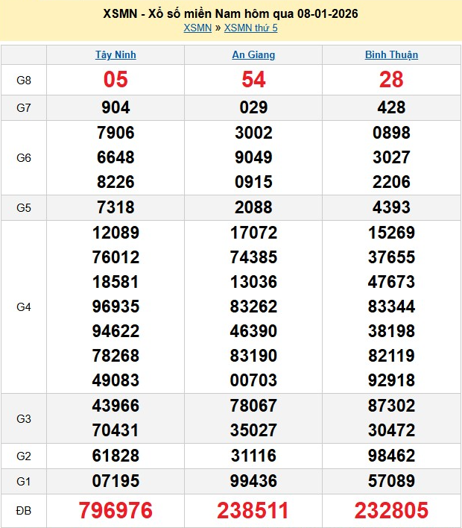
Task: Select the ĐB row label
Action: tap(24, 510)
